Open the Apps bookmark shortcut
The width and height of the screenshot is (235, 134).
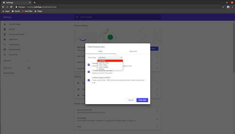click(x=6, y=11)
